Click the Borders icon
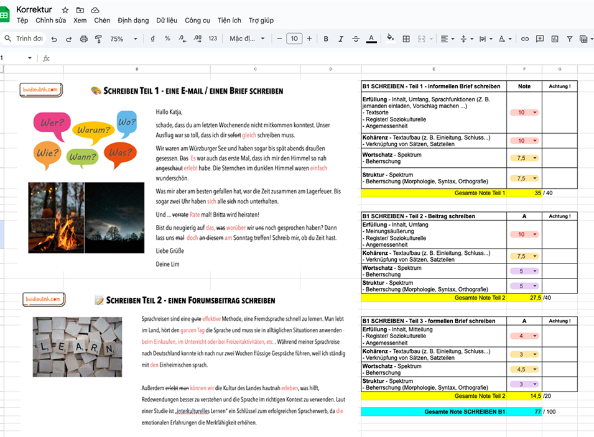 pyautogui.click(x=406, y=39)
